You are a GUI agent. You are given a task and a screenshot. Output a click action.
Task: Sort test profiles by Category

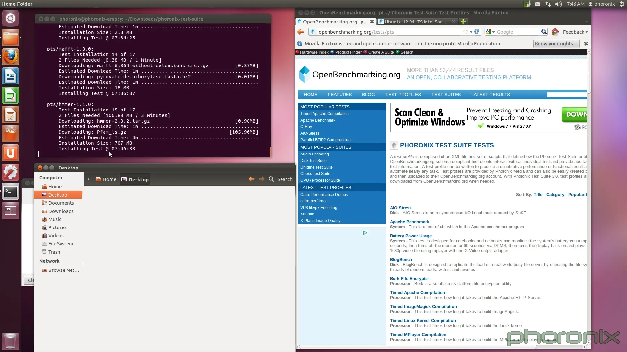[x=555, y=195]
